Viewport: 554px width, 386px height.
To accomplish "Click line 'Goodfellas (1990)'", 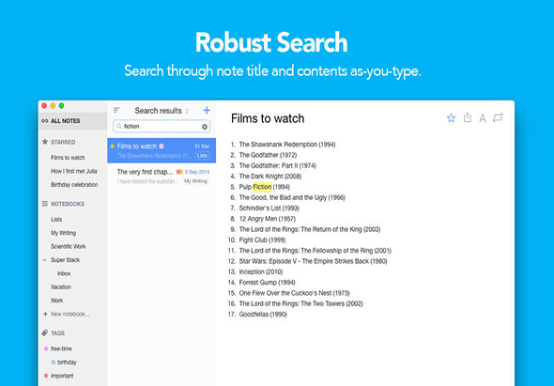I will 263,314.
